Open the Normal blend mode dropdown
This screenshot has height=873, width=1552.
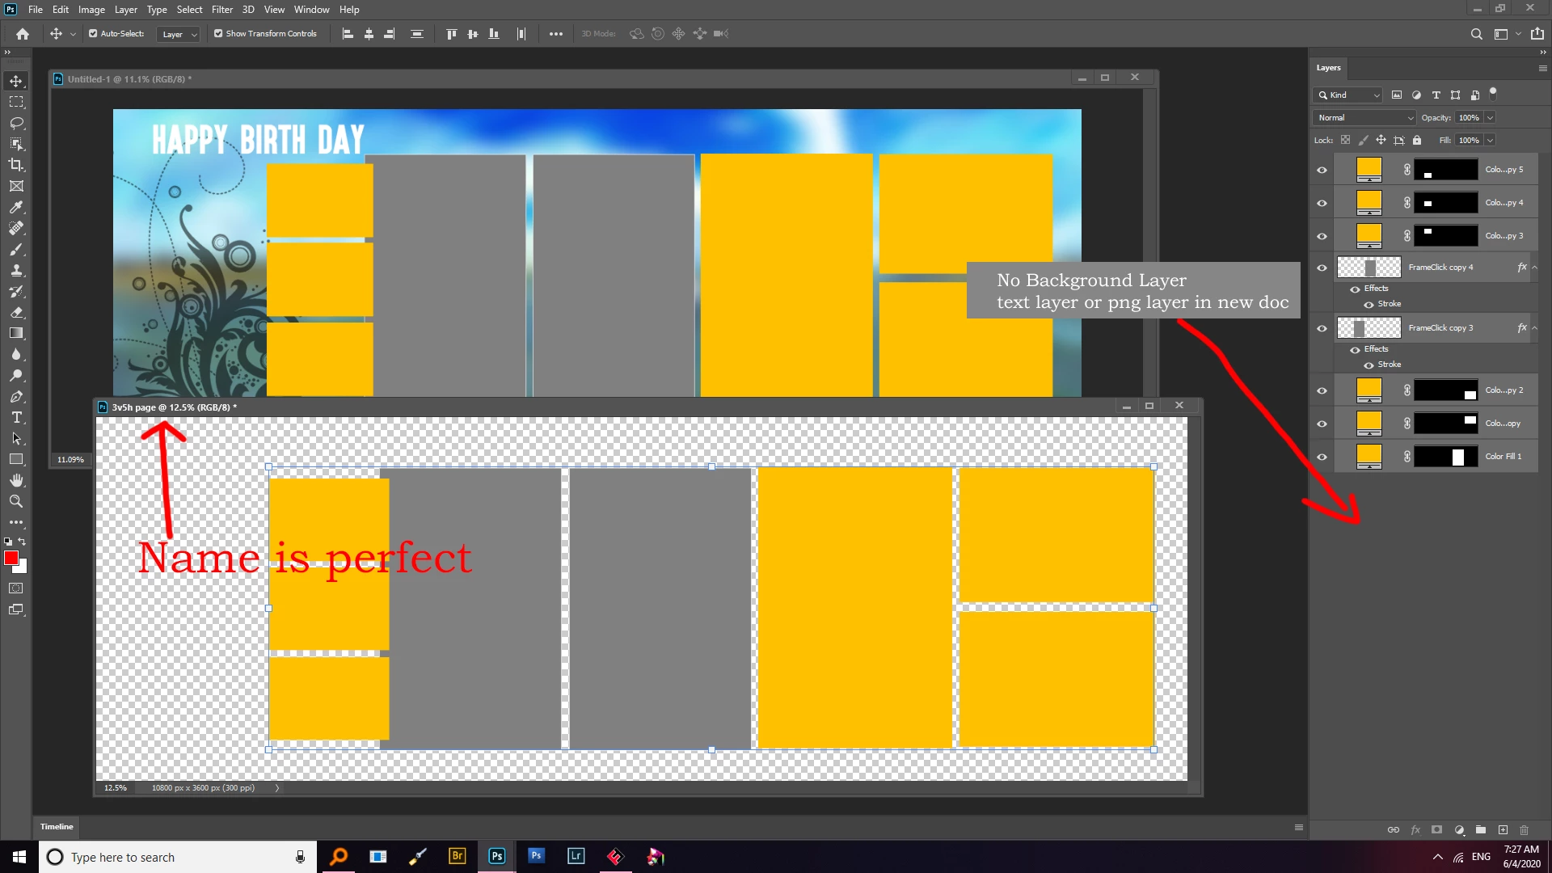pos(1364,118)
